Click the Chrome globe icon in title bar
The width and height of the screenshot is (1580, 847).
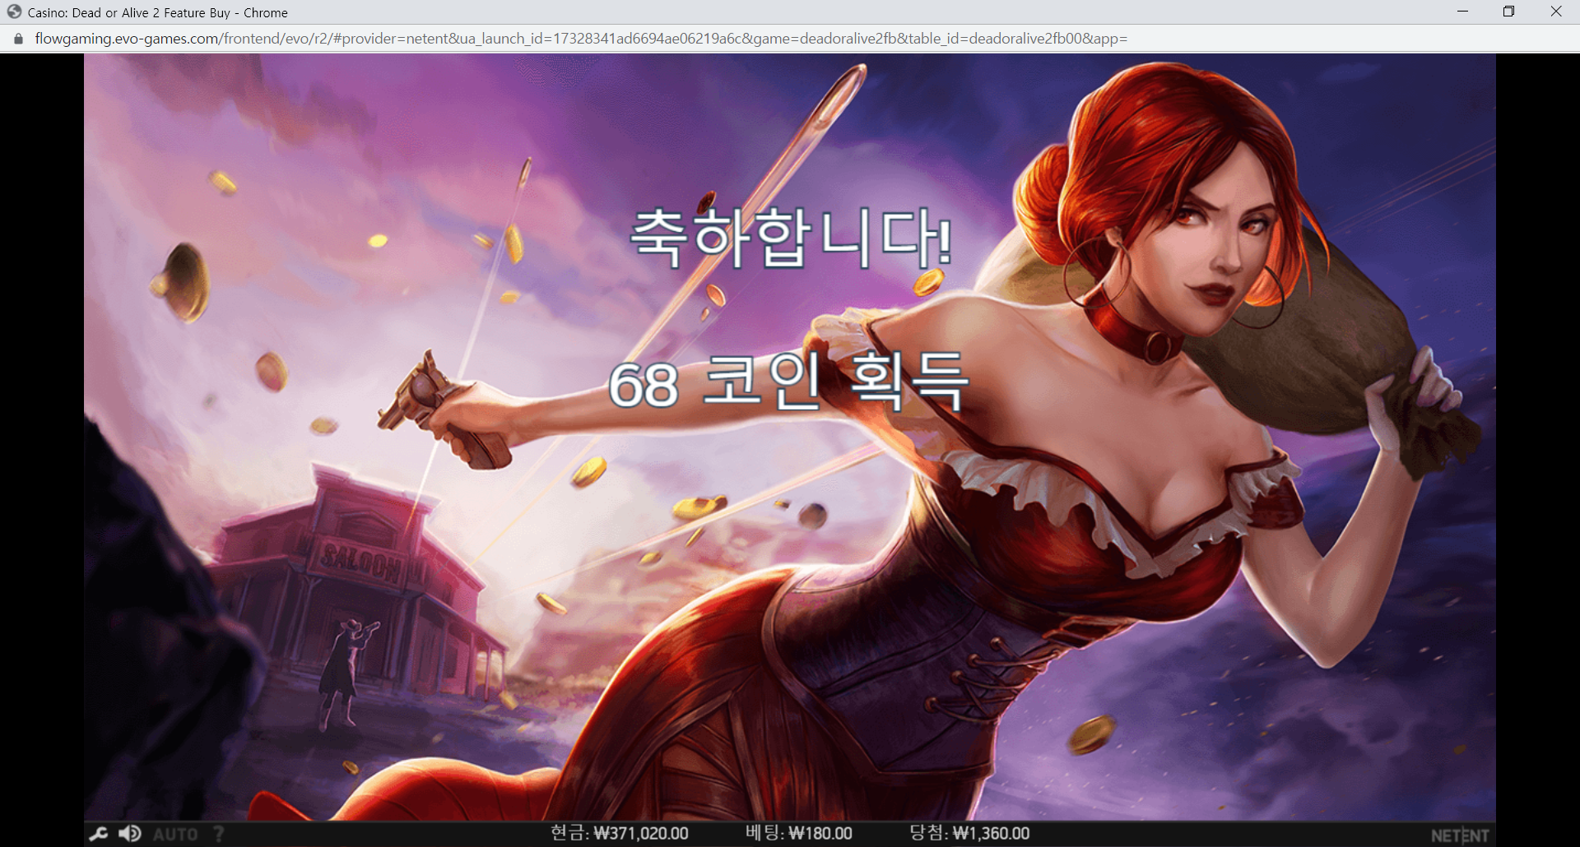(14, 12)
